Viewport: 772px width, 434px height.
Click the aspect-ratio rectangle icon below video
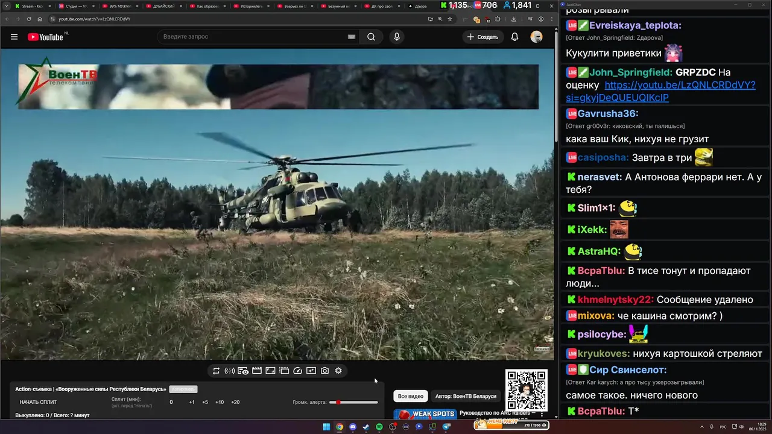click(270, 371)
